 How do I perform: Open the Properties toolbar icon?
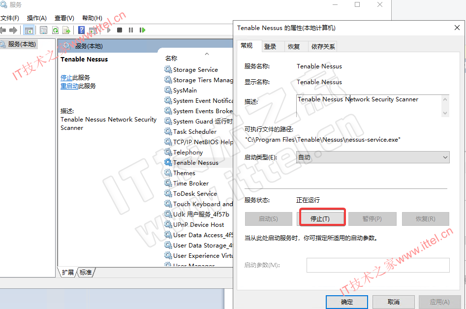(43, 30)
